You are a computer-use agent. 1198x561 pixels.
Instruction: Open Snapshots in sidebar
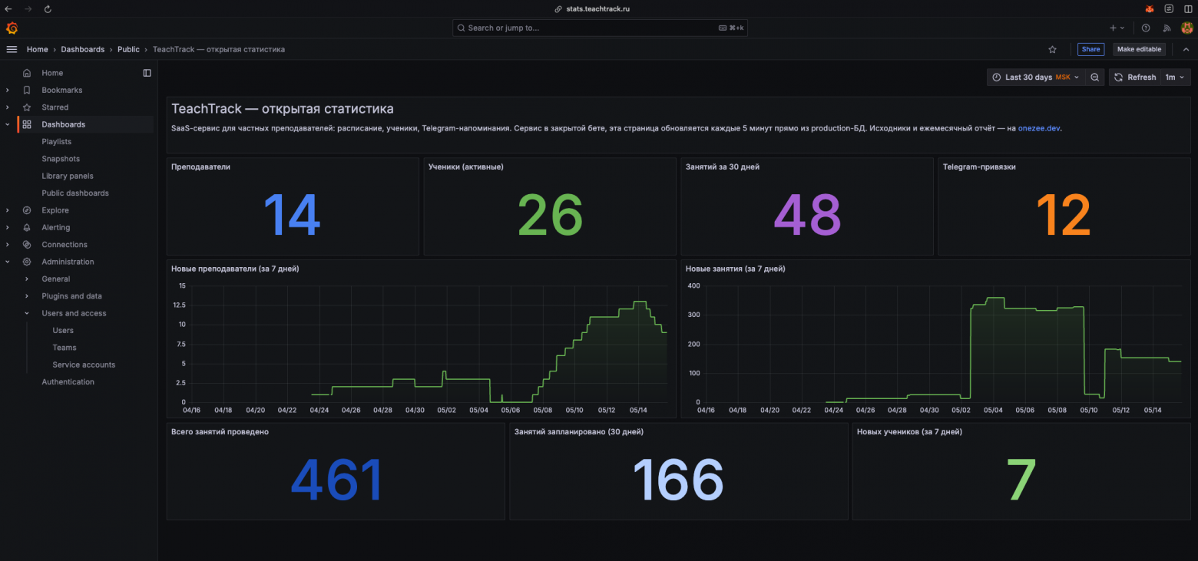61,159
